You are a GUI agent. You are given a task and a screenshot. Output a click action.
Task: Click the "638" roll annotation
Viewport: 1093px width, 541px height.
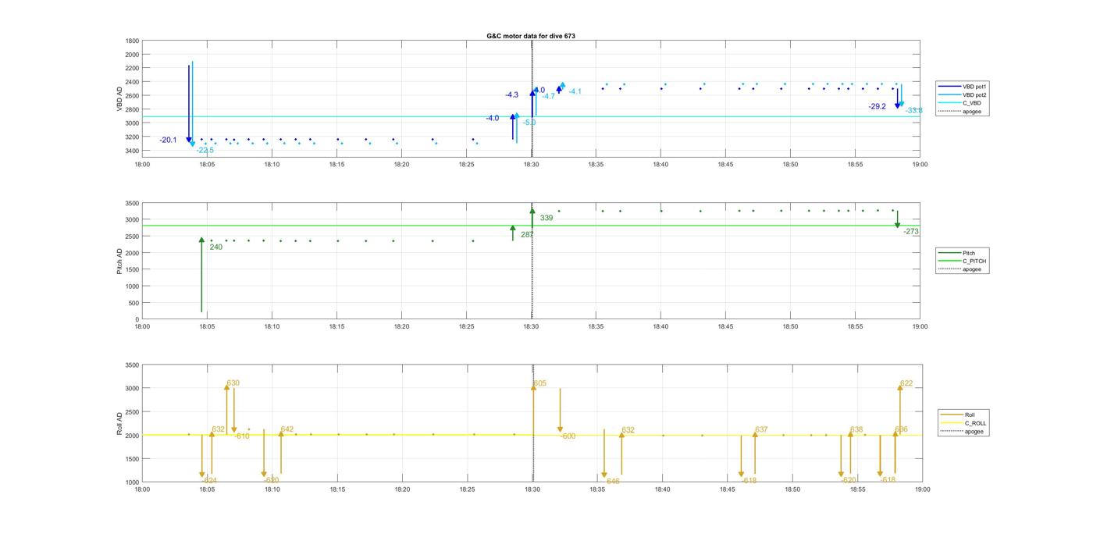click(x=857, y=430)
